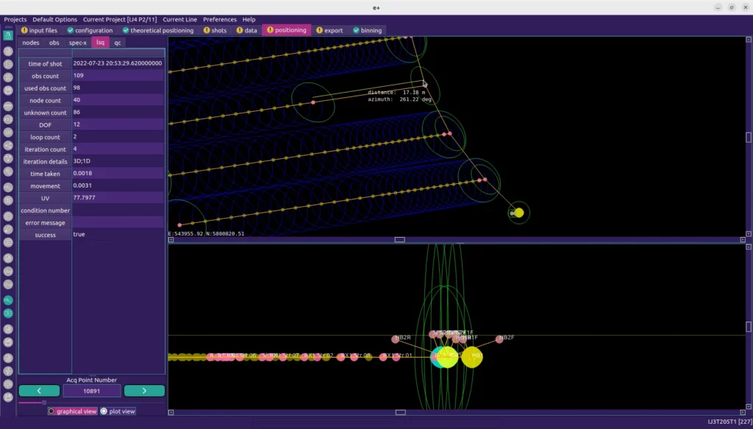753x429 pixels.
Task: Click the bottom view horizontal scrollbar thumb
Action: click(401, 412)
